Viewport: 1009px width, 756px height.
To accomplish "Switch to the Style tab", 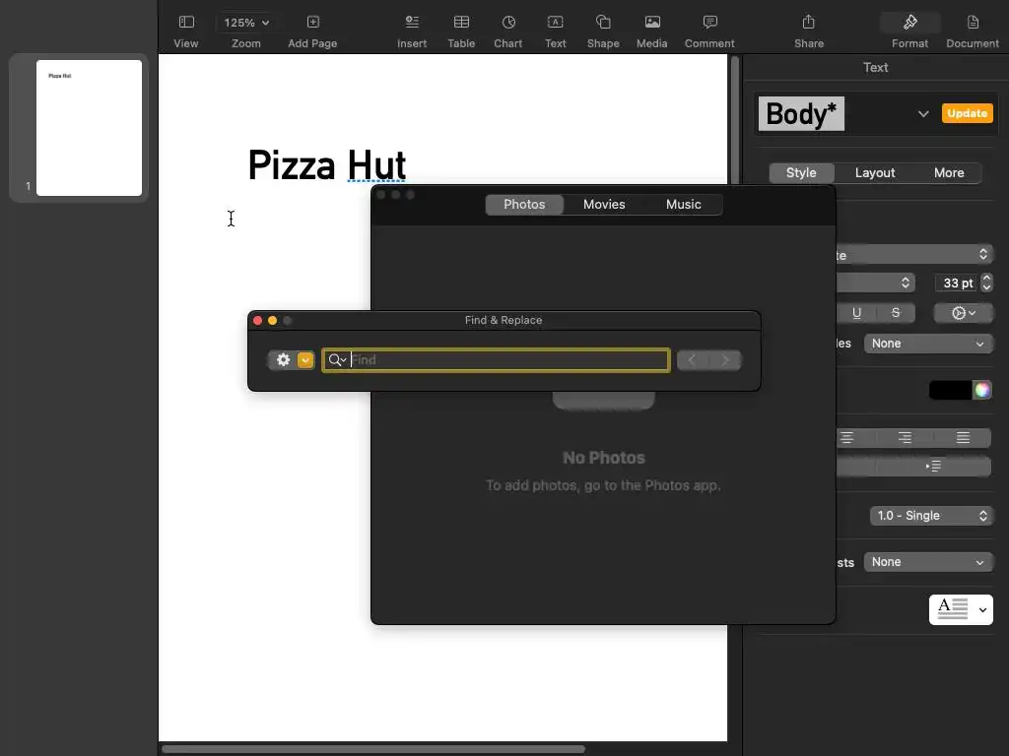I will [801, 173].
